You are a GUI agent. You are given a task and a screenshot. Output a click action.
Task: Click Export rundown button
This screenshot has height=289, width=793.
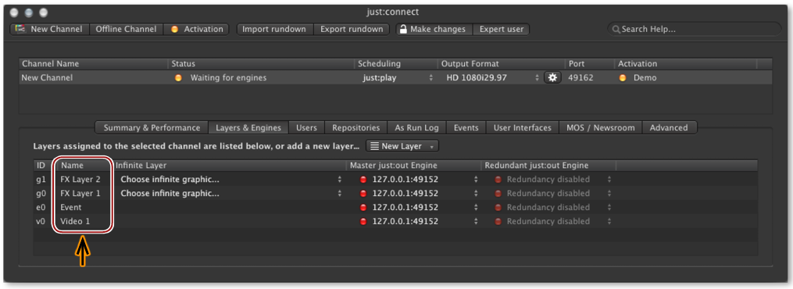pos(352,30)
